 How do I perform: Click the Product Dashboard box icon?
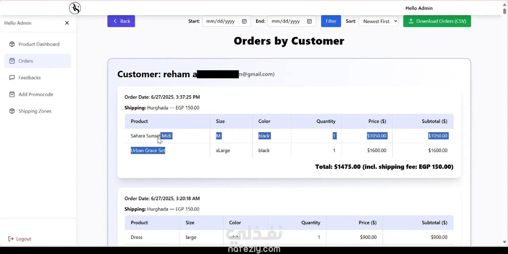[12, 44]
